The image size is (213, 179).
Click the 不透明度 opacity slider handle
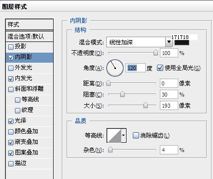156,53
